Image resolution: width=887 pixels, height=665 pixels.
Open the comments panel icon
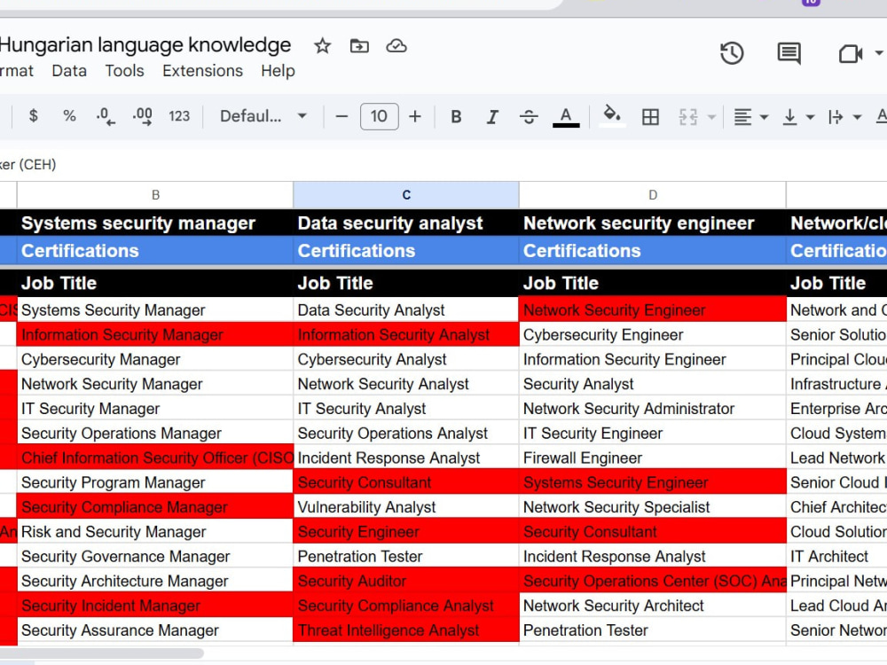point(789,54)
